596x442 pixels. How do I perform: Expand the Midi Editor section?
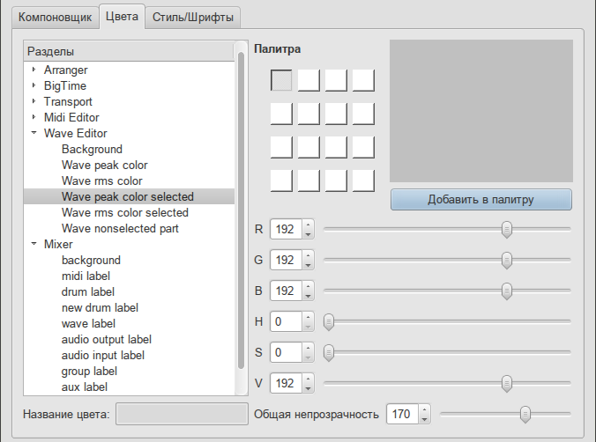pyautogui.click(x=34, y=117)
